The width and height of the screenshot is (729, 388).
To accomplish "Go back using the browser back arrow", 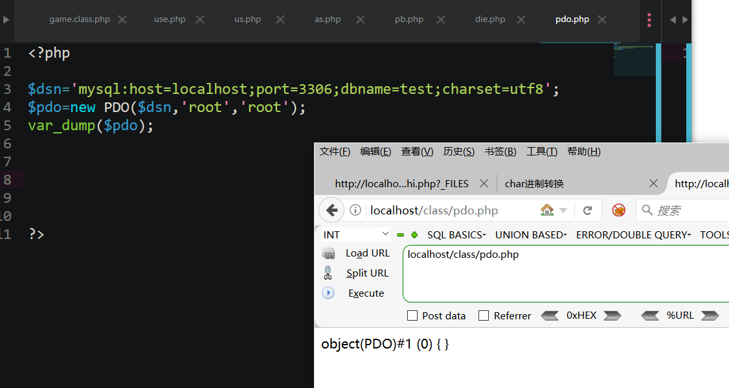I will tap(331, 211).
